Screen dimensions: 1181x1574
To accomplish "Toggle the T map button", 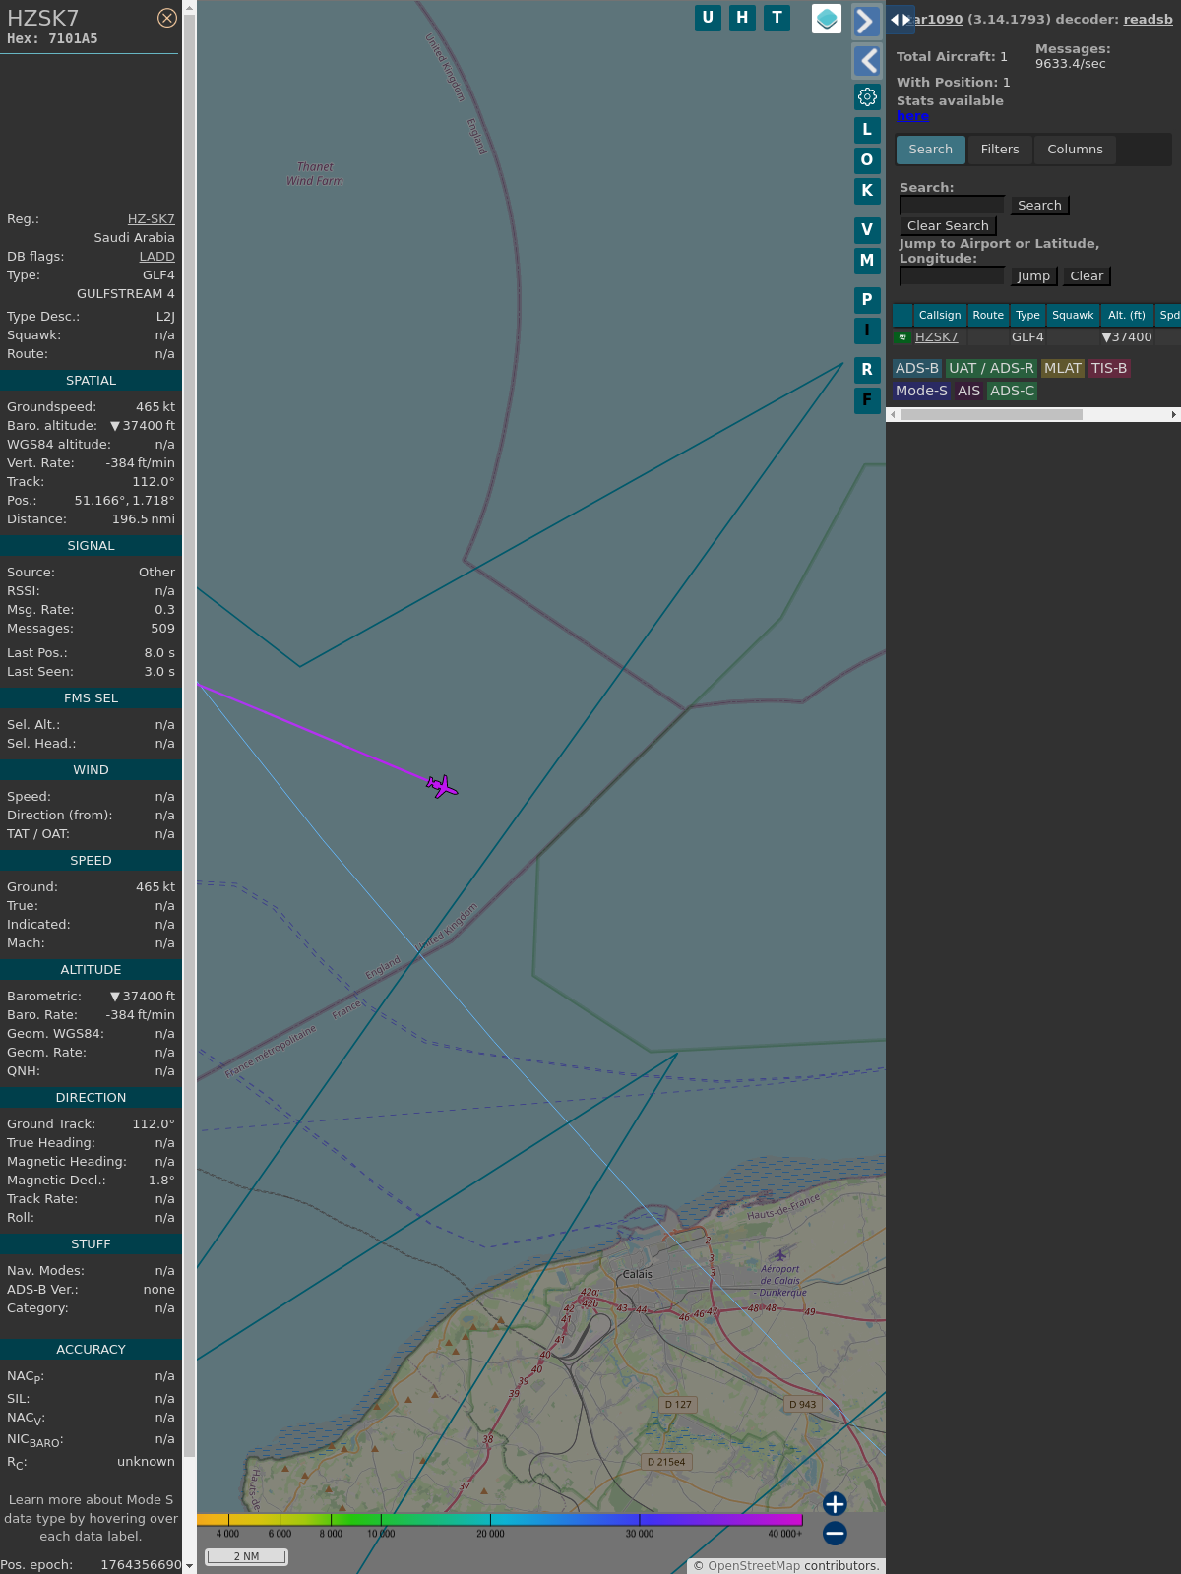I will pyautogui.click(x=777, y=18).
